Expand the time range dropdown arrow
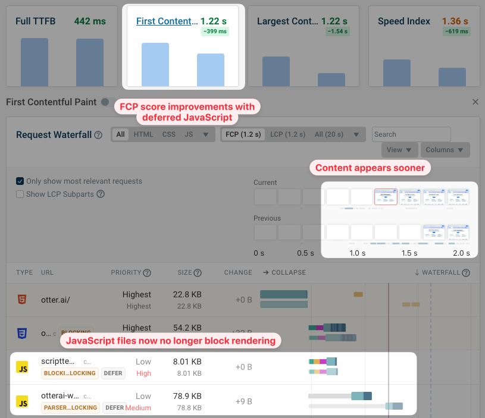The image size is (485, 418). point(356,135)
